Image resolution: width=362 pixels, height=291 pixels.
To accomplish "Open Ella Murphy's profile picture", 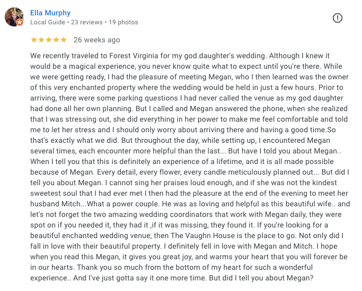I will pyautogui.click(x=14, y=17).
